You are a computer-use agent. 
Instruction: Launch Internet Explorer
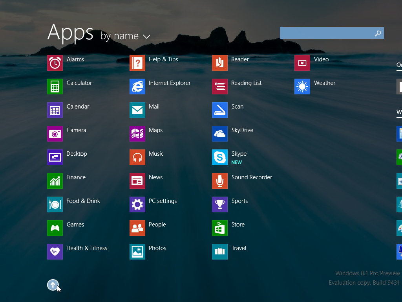(137, 87)
